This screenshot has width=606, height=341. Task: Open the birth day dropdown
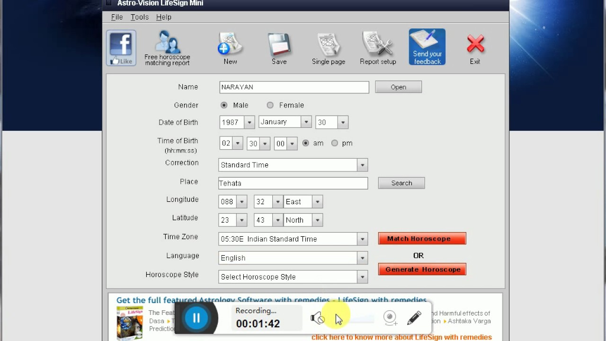[x=343, y=122]
